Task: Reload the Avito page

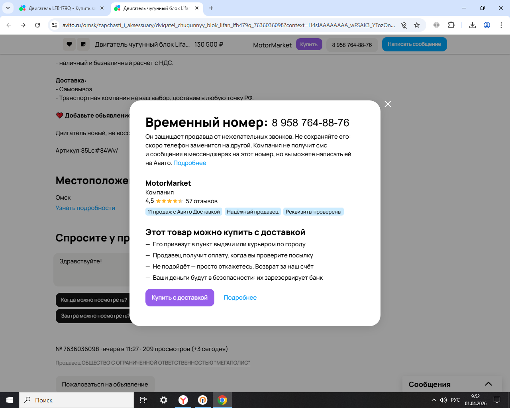Action: click(37, 25)
